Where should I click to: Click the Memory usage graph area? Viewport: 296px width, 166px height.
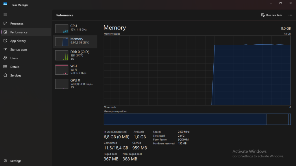coord(197,70)
